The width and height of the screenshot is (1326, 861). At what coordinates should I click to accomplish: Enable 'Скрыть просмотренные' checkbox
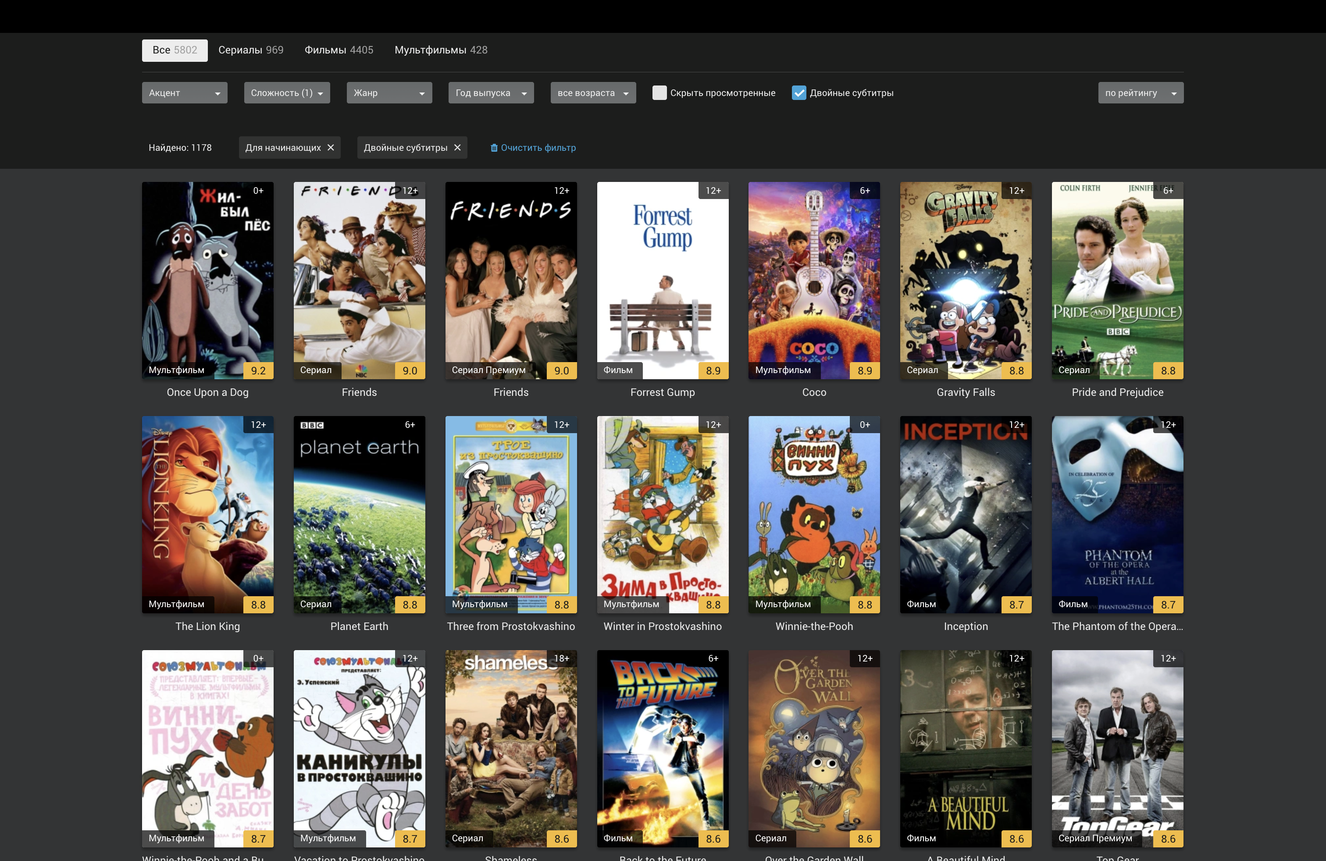tap(659, 93)
